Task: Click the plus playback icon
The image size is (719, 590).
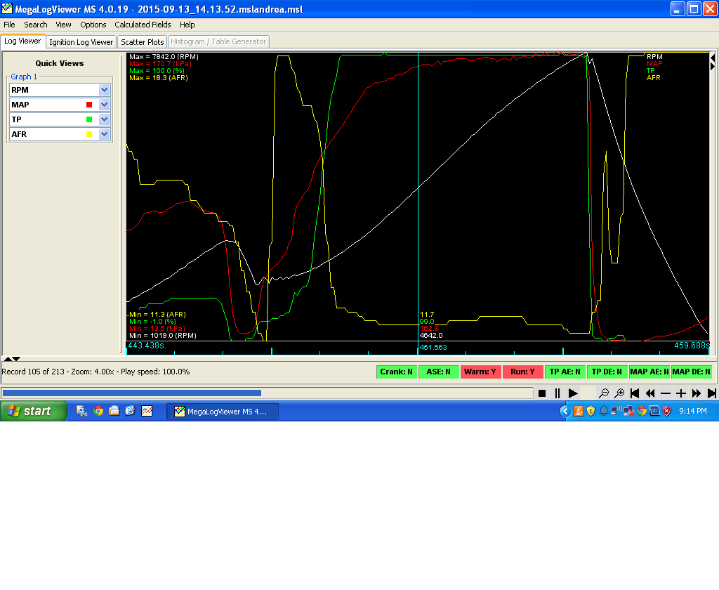Action: [680, 393]
